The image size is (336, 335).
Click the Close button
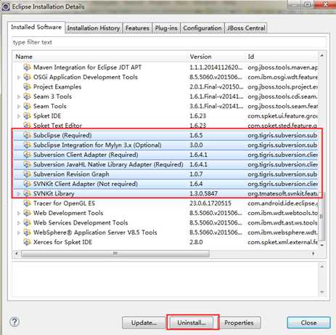(x=308, y=323)
